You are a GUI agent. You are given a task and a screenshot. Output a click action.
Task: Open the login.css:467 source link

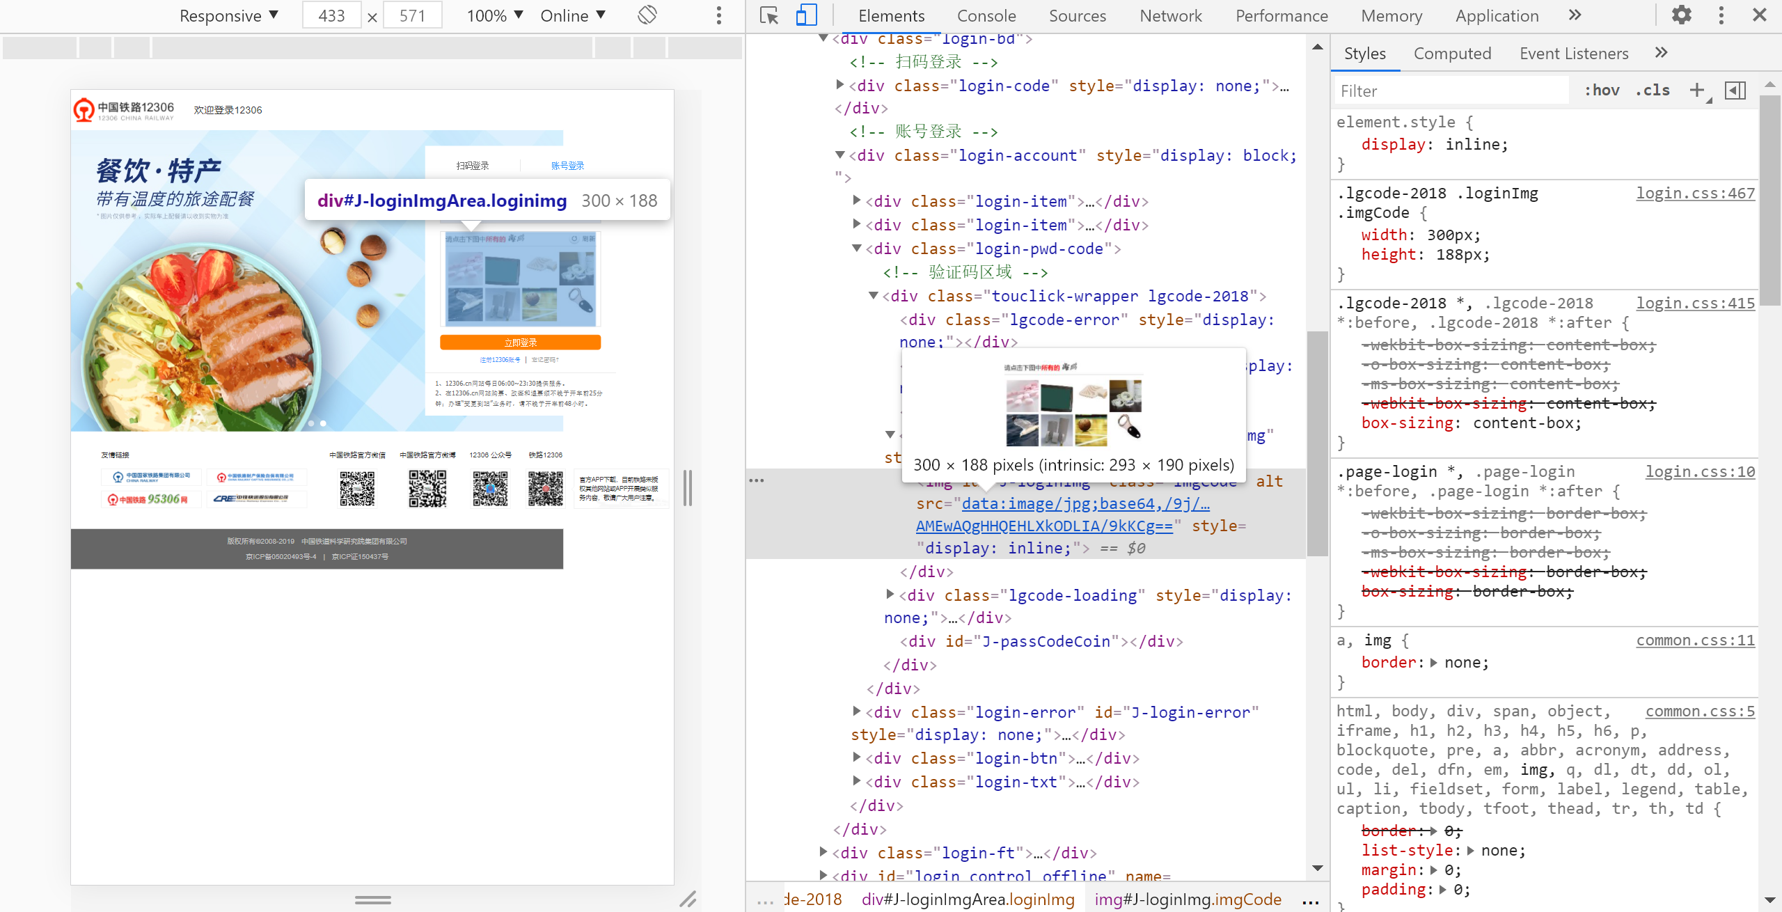(1695, 193)
